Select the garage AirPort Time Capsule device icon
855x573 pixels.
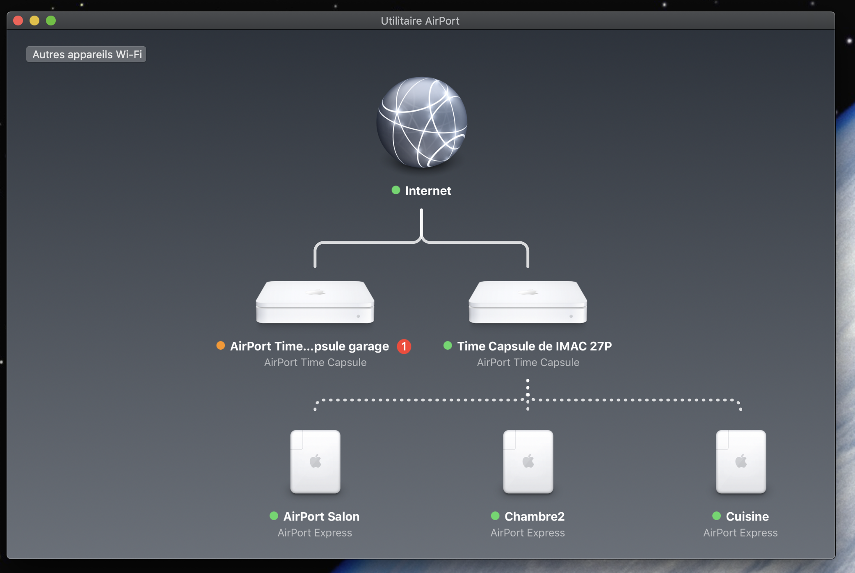pos(315,302)
